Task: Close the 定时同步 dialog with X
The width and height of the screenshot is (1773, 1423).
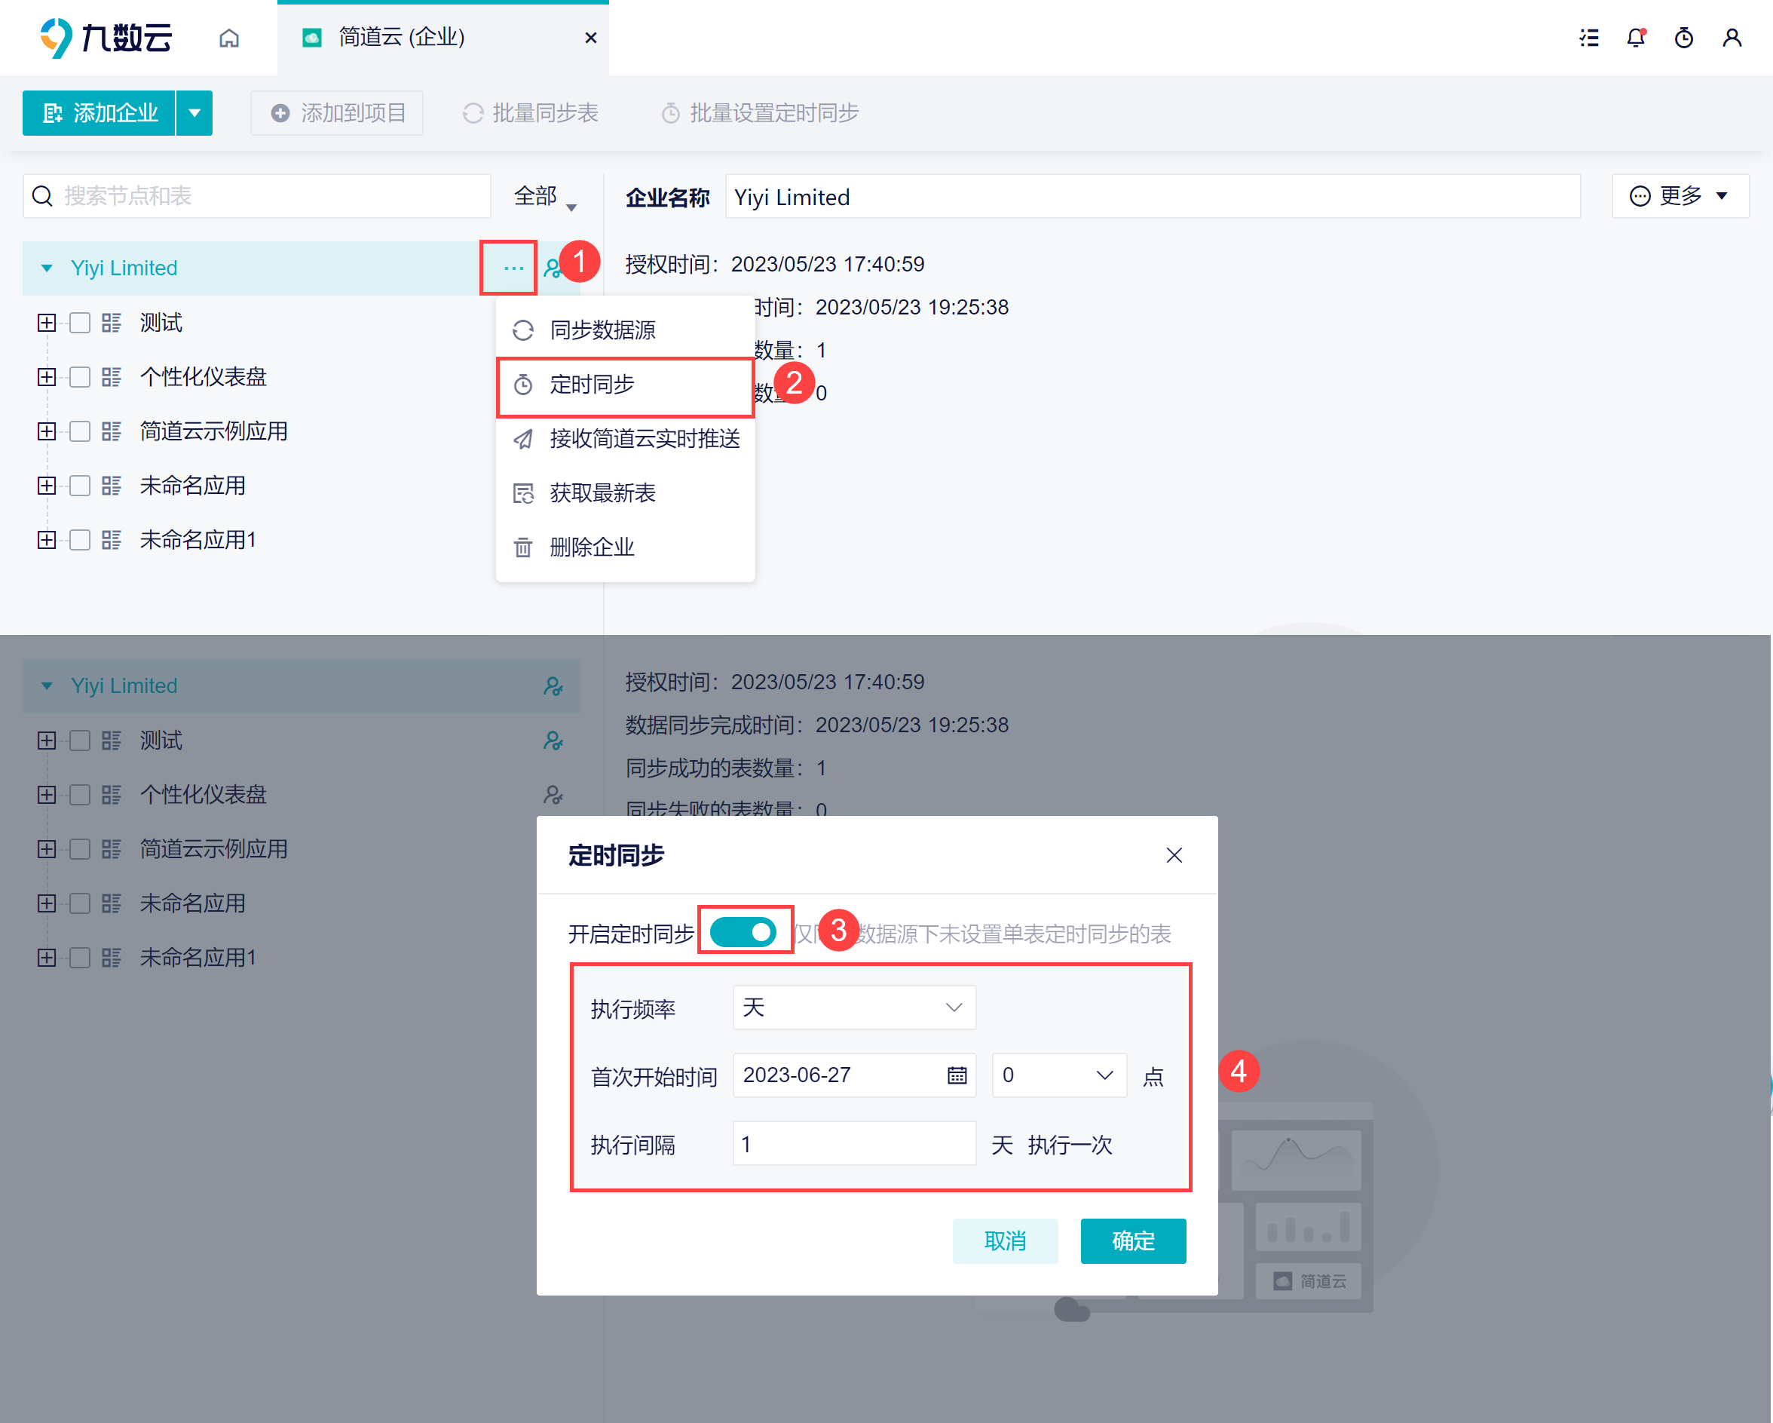Action: tap(1174, 855)
